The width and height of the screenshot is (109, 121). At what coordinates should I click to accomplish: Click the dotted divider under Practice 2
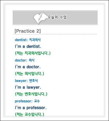(55, 35)
